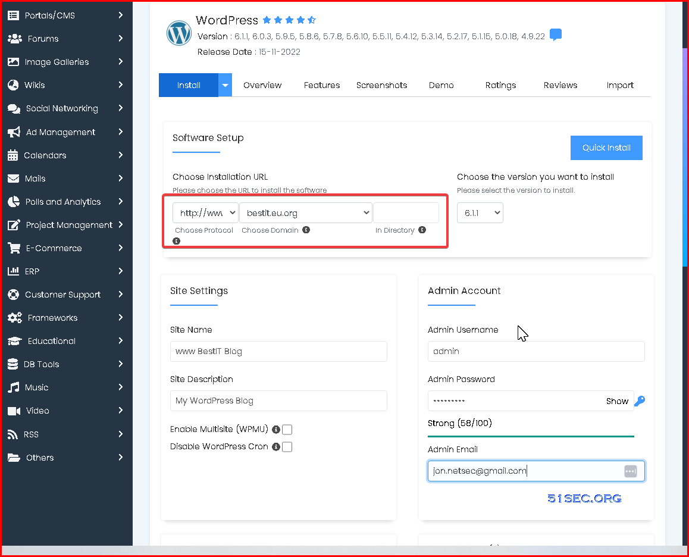Open the Screenshots tab
689x557 pixels.
point(381,85)
